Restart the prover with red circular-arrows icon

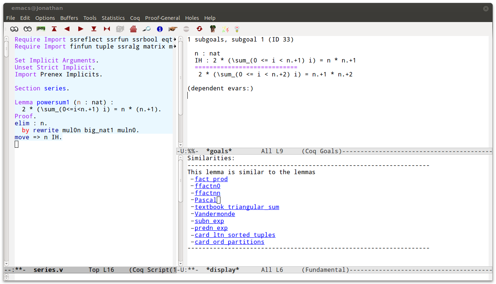click(x=200, y=29)
